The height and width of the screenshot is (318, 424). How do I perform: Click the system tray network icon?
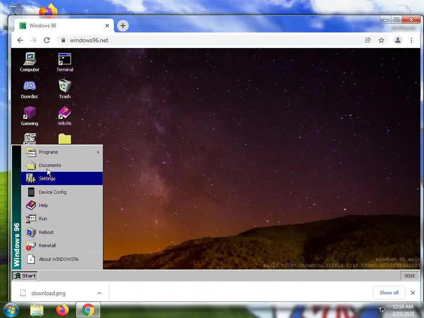[382, 310]
